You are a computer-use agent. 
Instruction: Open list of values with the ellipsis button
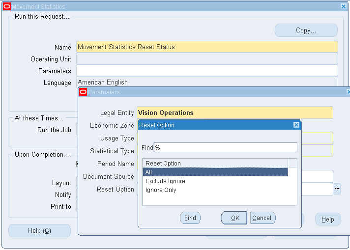[337, 189]
